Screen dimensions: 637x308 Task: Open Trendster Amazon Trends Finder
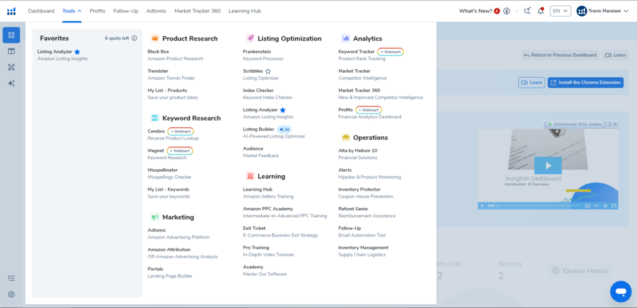pyautogui.click(x=171, y=75)
